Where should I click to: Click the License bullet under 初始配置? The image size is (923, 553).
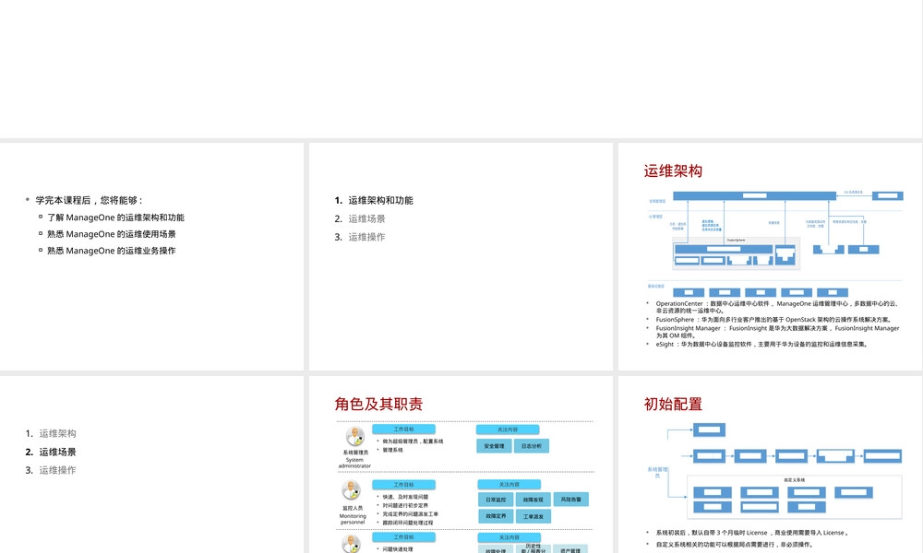pyautogui.click(x=751, y=533)
